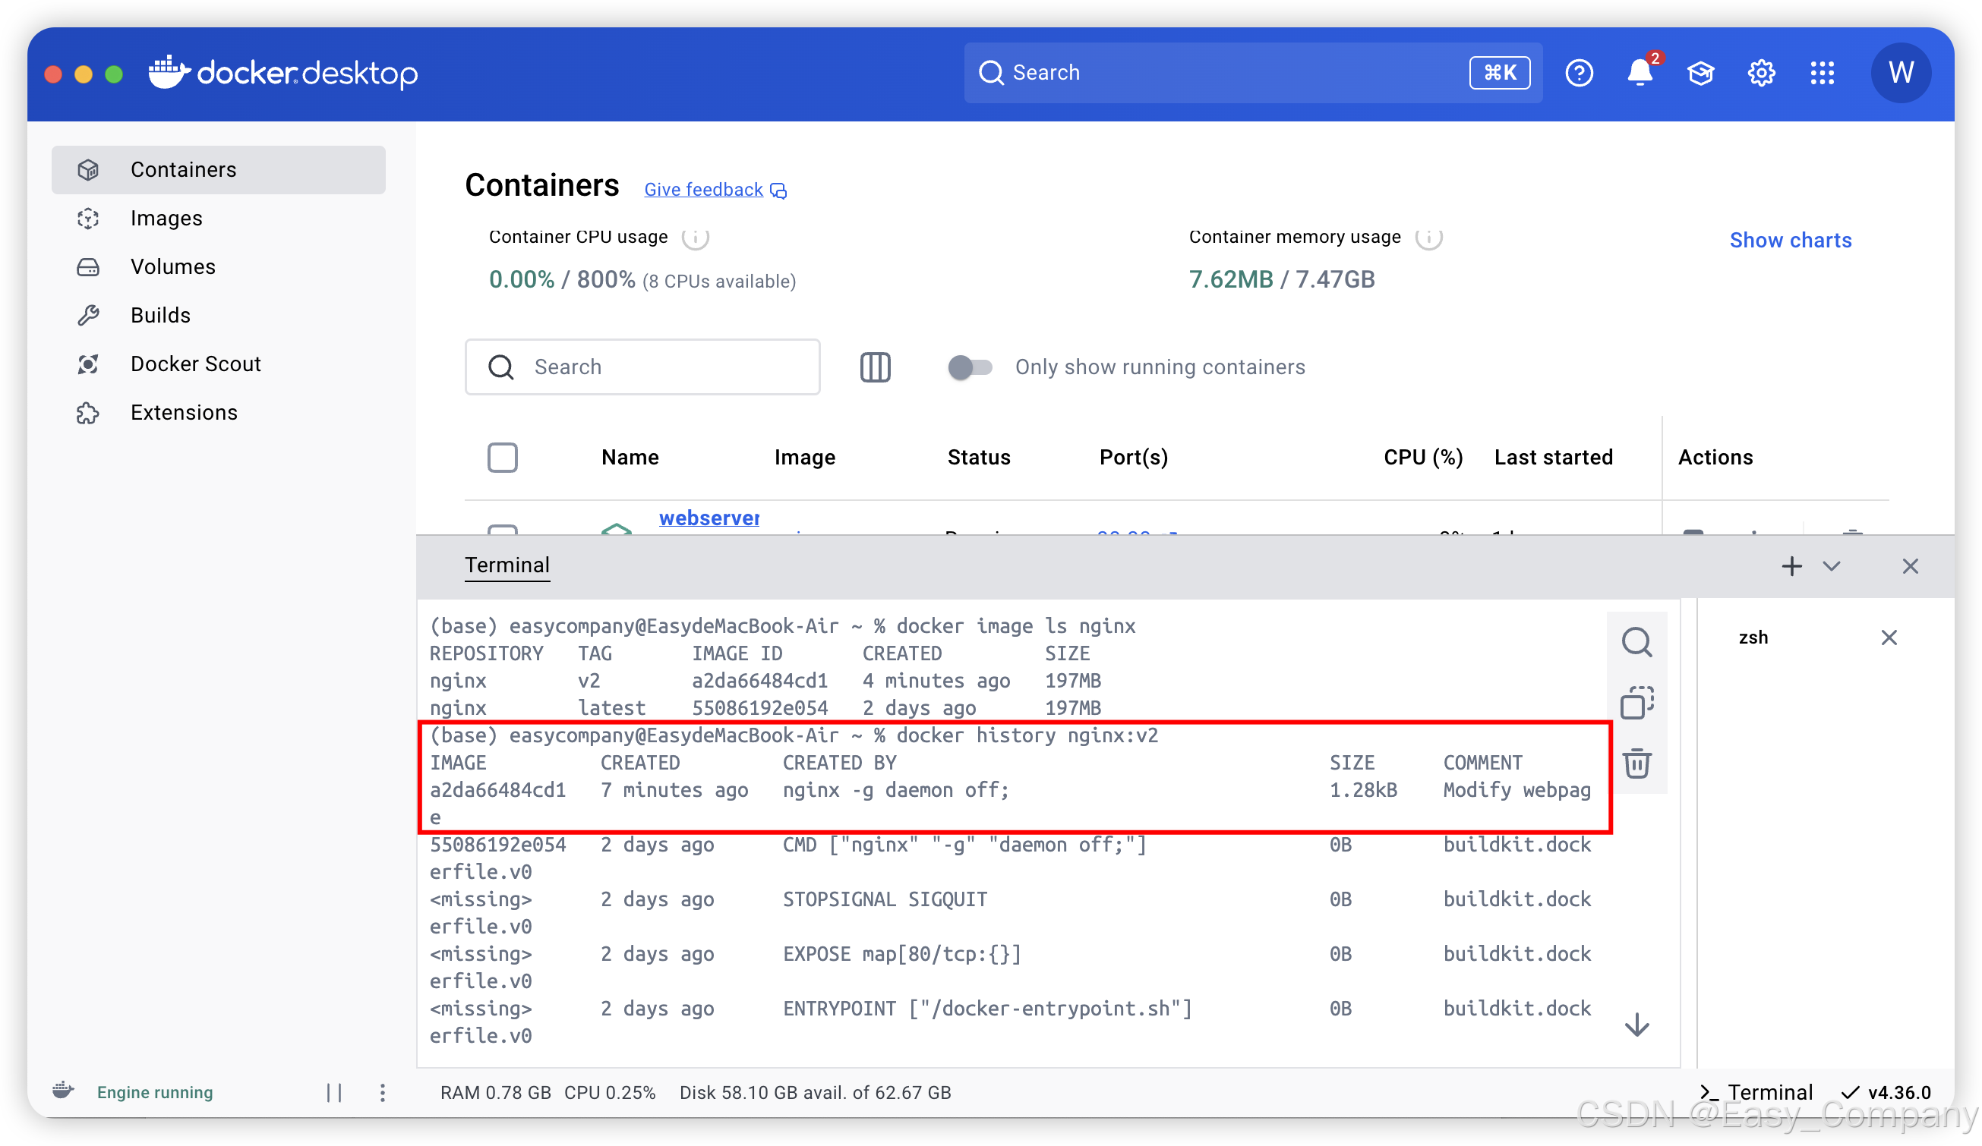Screen dimensions: 1982x1146
Task: Open the notifications bell icon
Action: pyautogui.click(x=1639, y=73)
